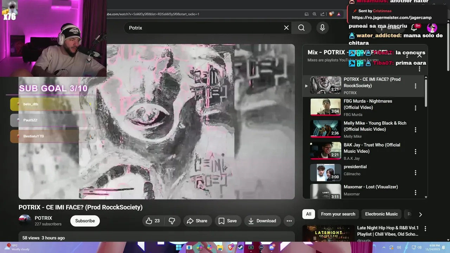450x253 pixels.
Task: Start voice search with microphone icon
Action: coord(322,28)
